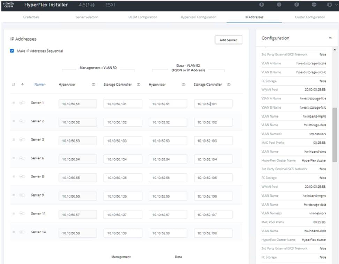
Task: Click the 'HyperFlex Installer' title text
Action: click(46, 5)
